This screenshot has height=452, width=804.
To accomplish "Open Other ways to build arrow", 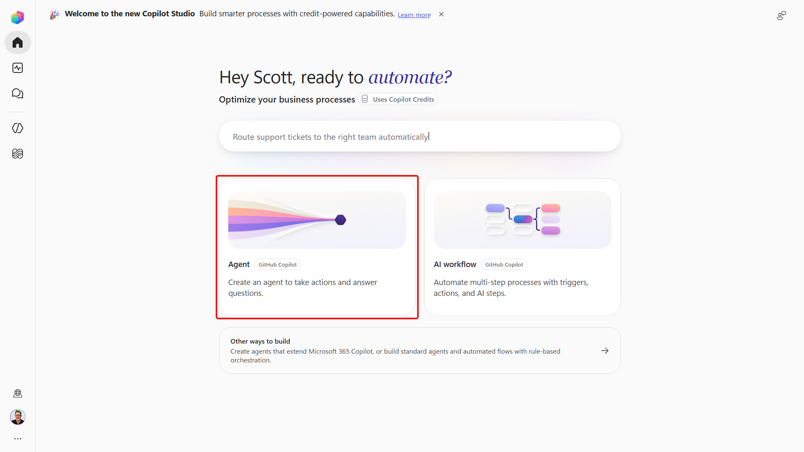I will (605, 351).
